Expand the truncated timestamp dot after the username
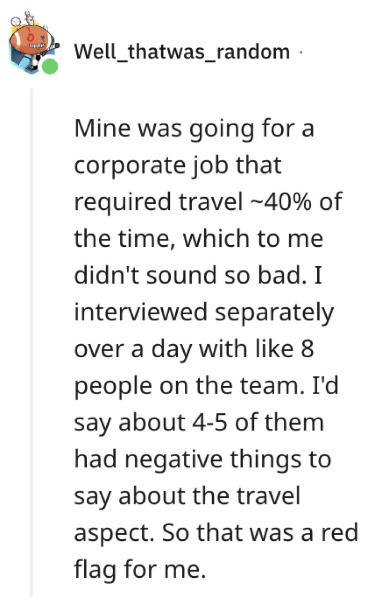Image resolution: width=375 pixels, height=597 pixels. coord(300,52)
